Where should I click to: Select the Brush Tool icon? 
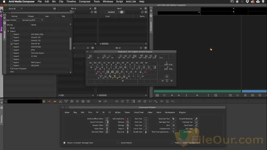[x=146, y=132]
